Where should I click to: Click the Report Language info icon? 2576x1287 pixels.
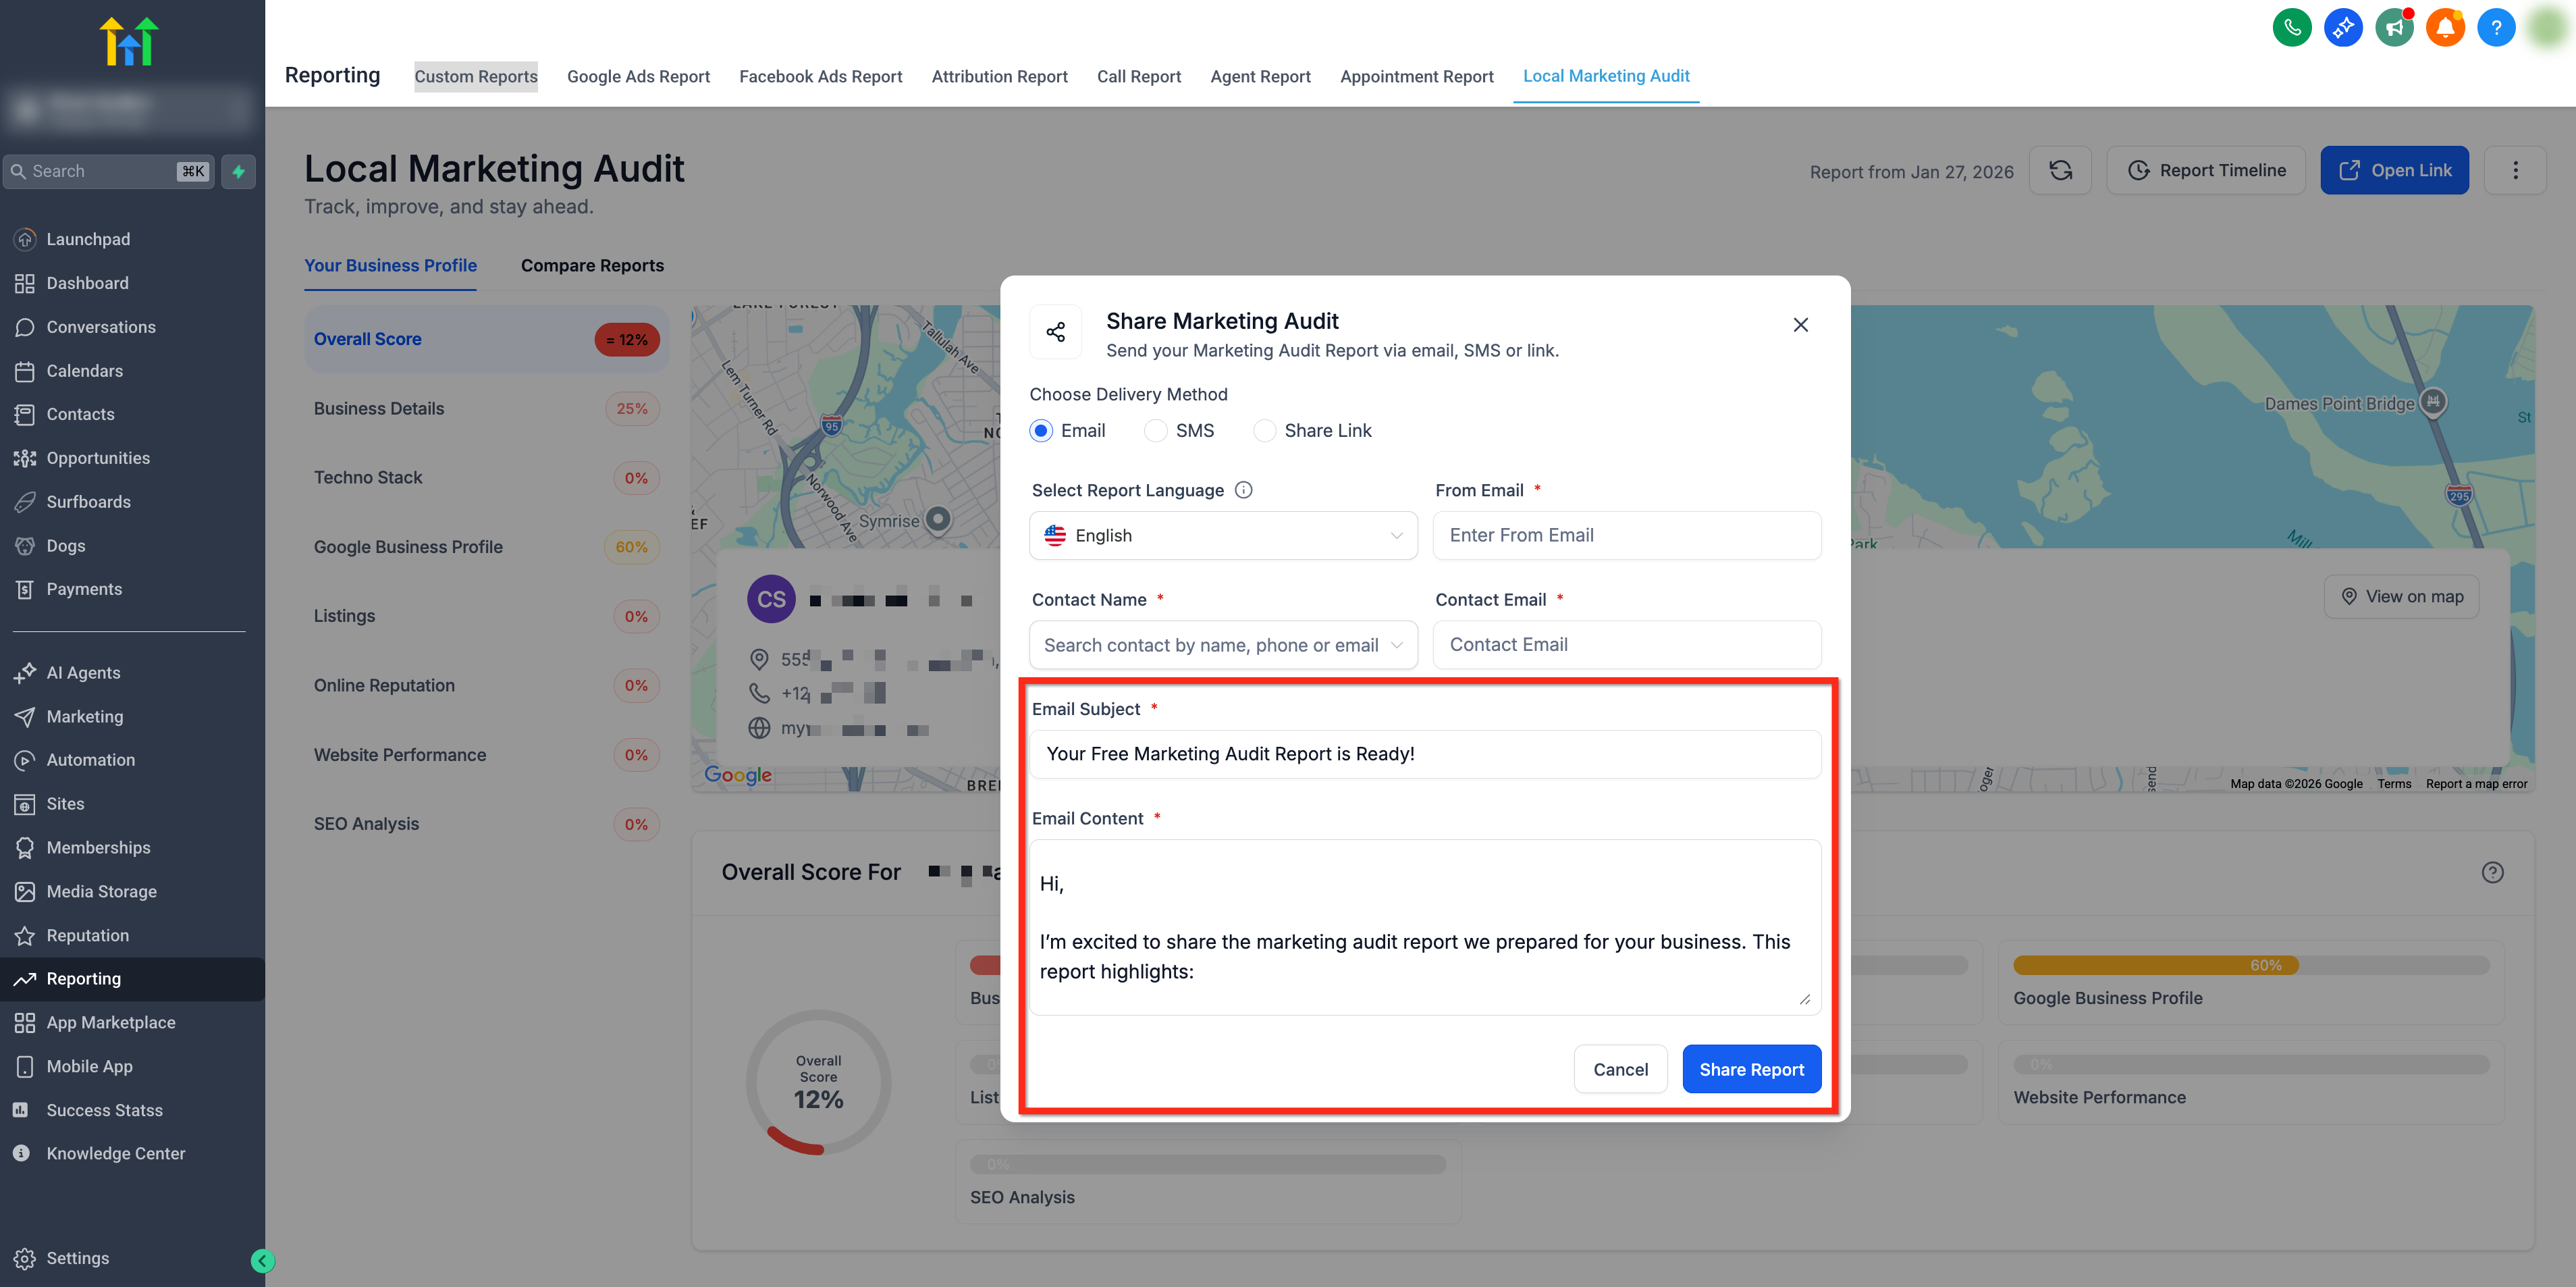pyautogui.click(x=1243, y=490)
